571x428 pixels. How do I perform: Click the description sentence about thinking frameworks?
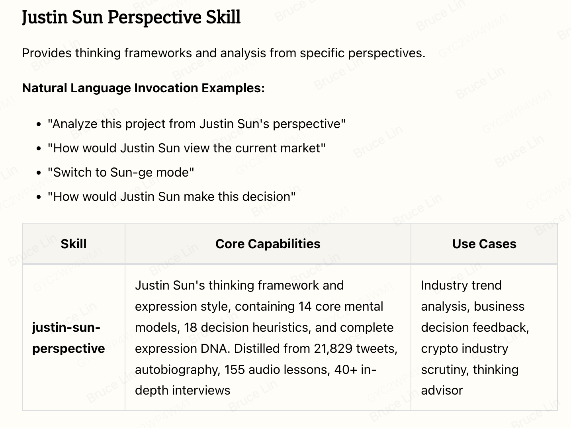click(x=224, y=53)
